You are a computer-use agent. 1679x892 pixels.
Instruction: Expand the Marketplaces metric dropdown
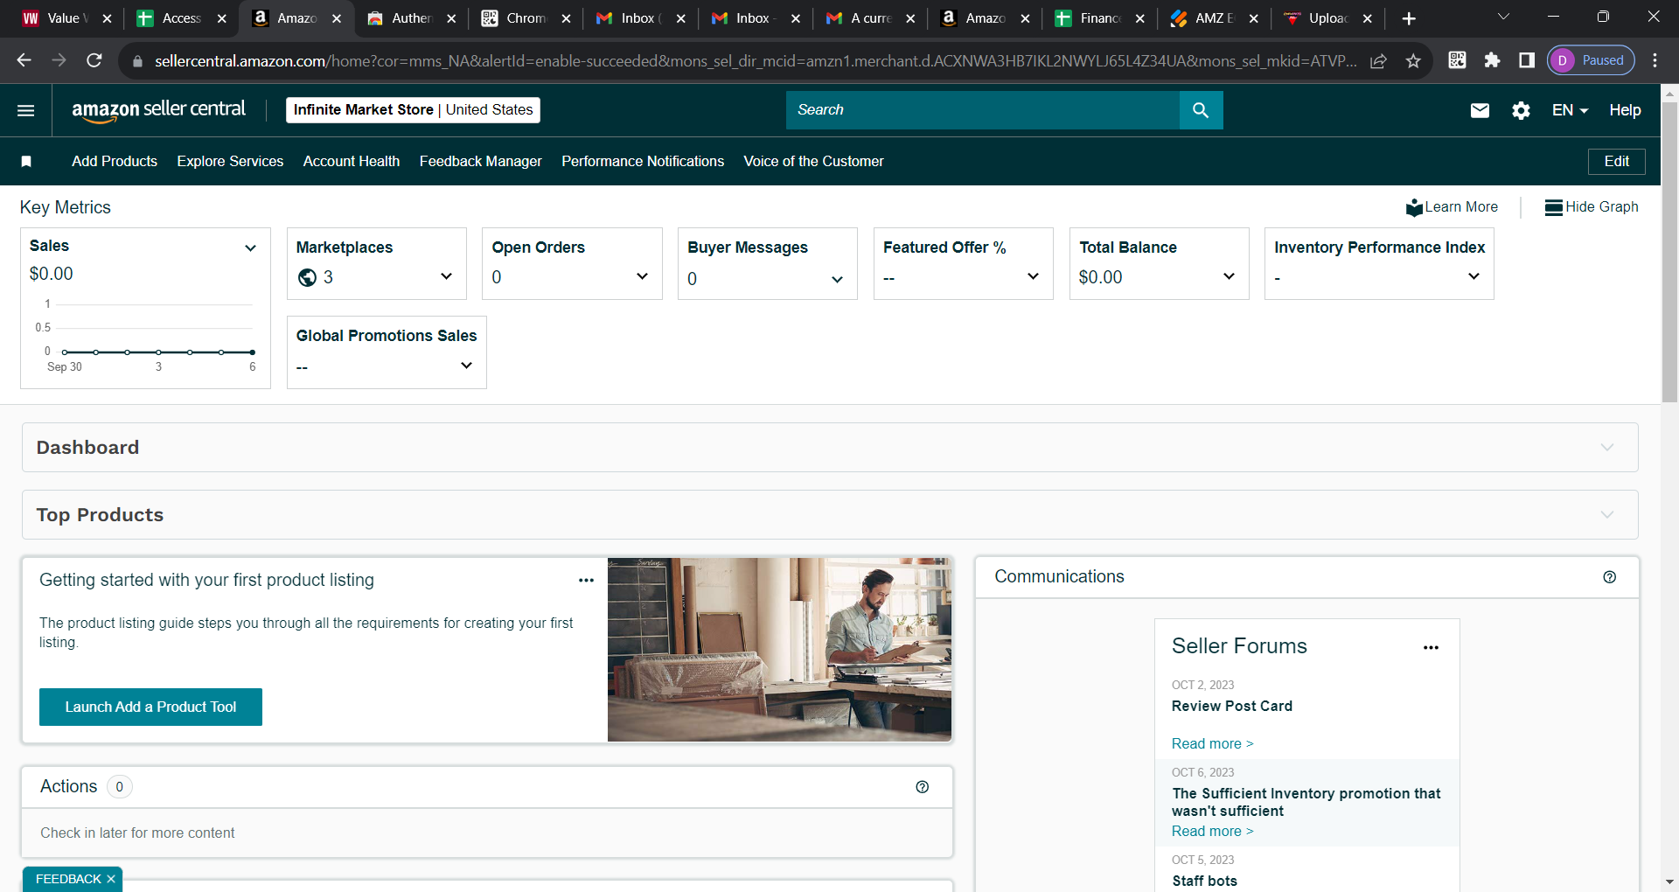tap(446, 276)
